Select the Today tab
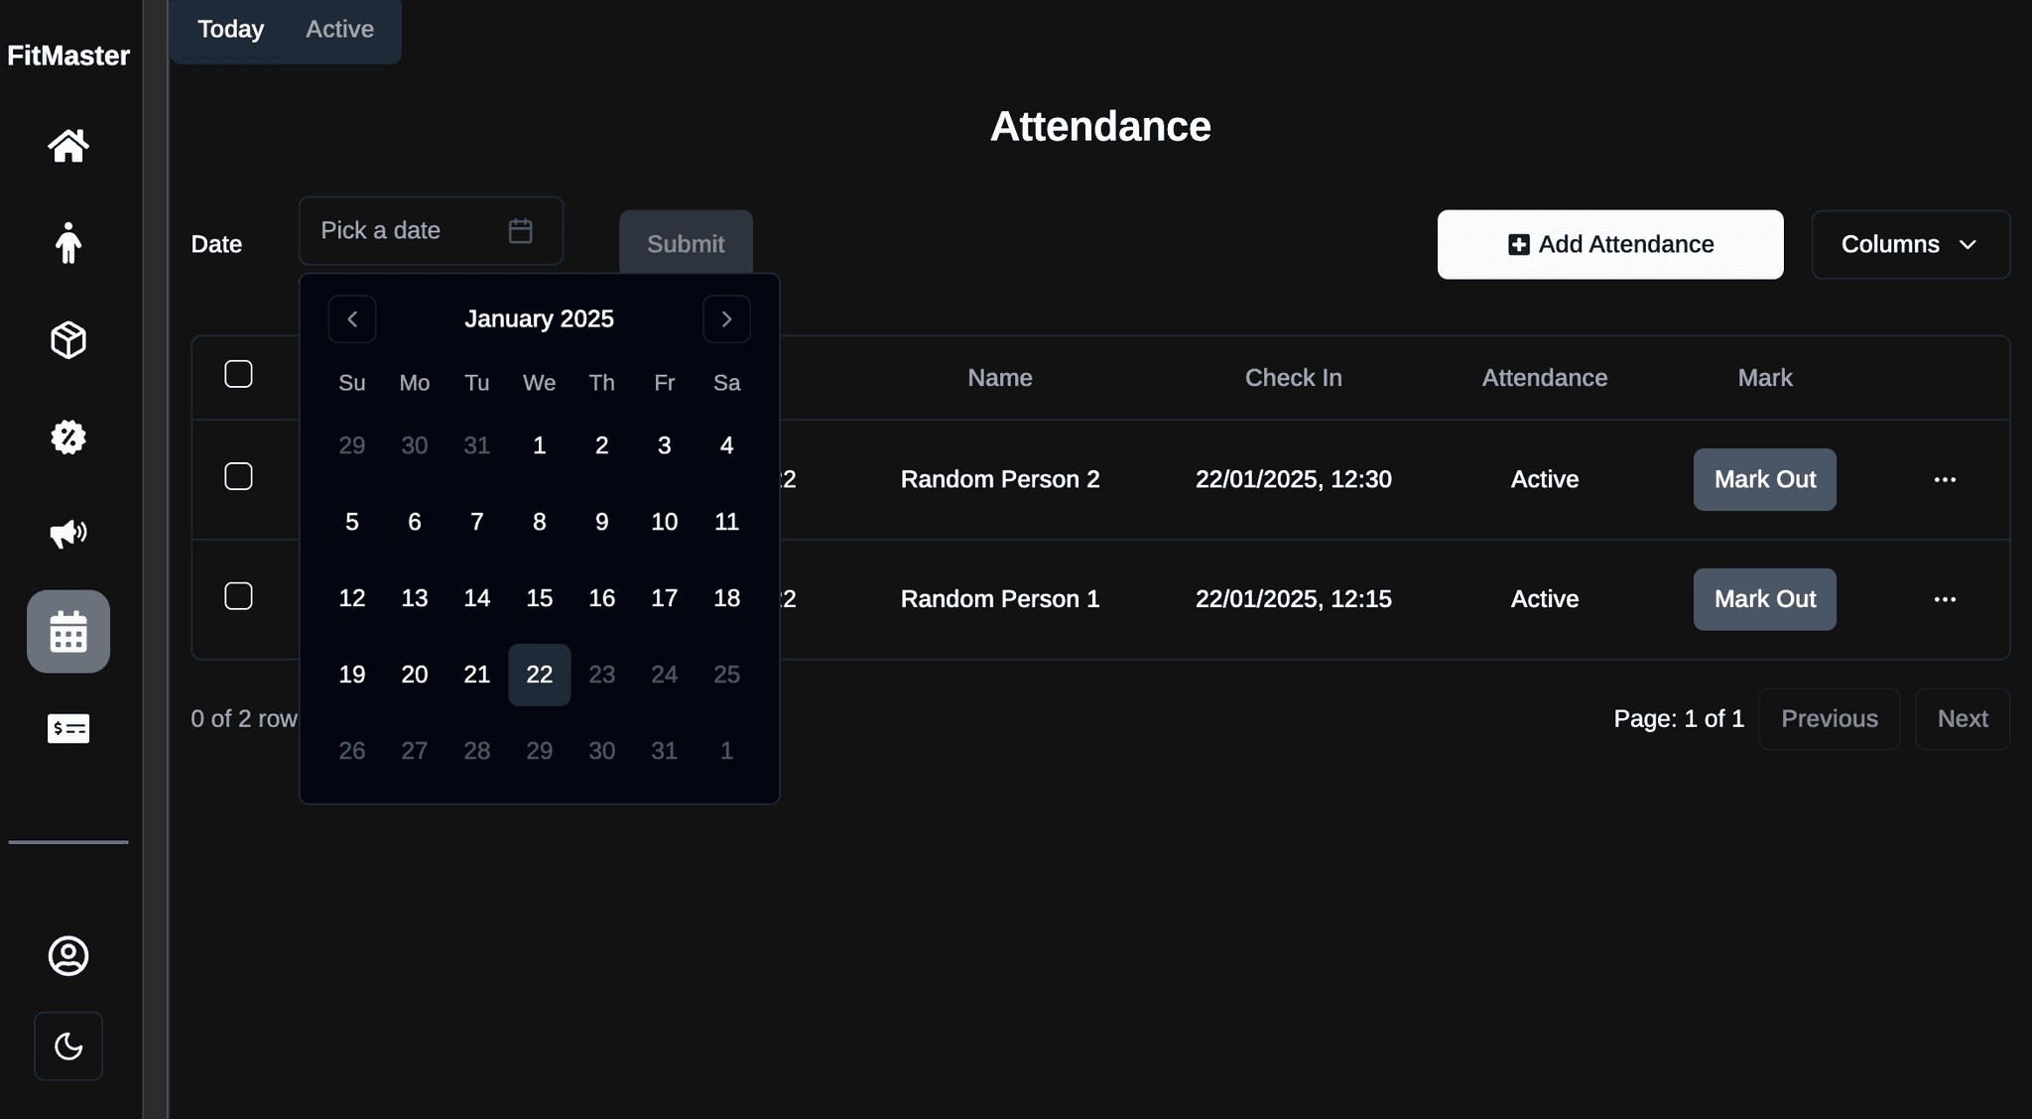Viewport: 2032px width, 1119px height. pos(230,29)
